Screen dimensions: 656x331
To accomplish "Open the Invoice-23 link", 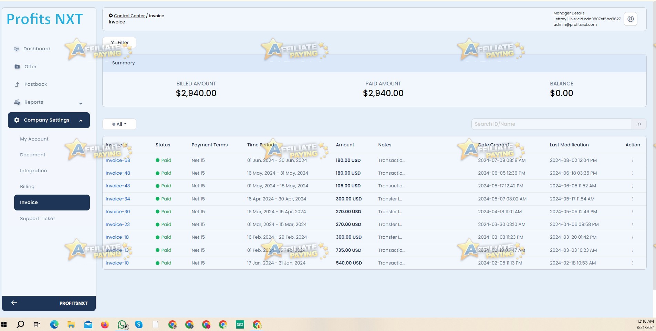I will 118,224.
